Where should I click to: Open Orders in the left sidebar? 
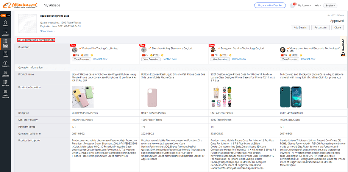point(5,55)
